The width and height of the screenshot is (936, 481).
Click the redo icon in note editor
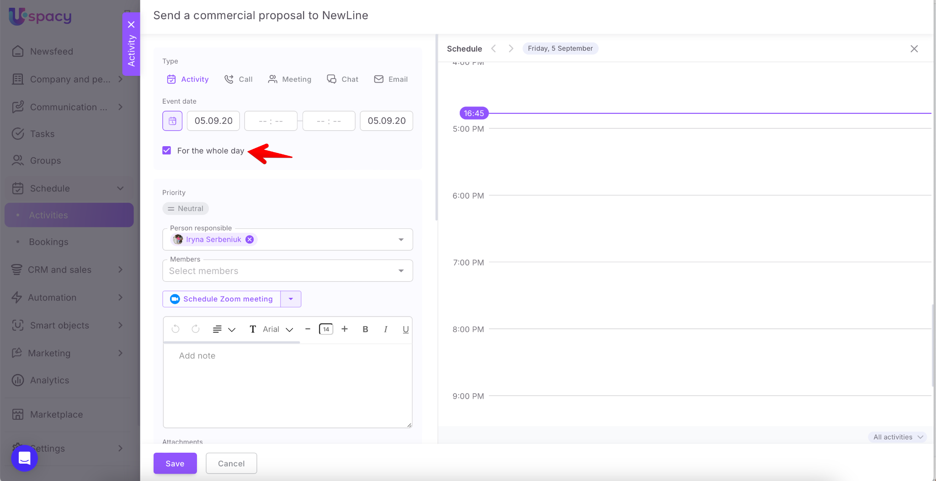[196, 329]
